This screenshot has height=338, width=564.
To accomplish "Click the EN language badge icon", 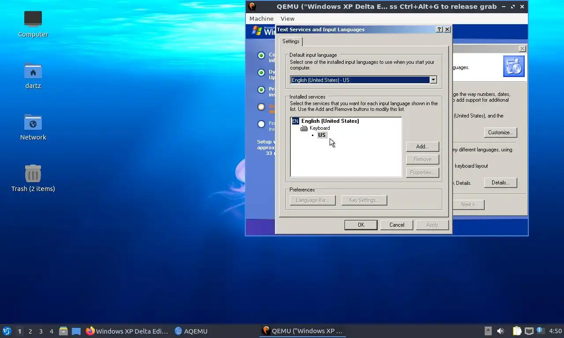I will pos(295,121).
